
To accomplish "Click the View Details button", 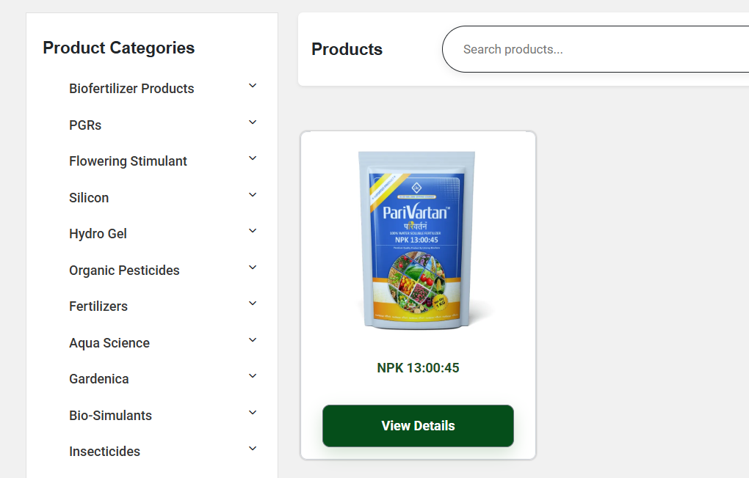I will 418,426.
